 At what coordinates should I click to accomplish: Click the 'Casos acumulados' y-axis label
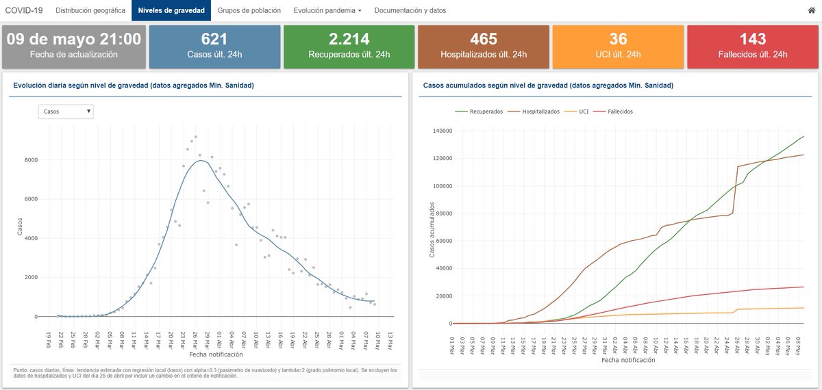click(x=432, y=229)
